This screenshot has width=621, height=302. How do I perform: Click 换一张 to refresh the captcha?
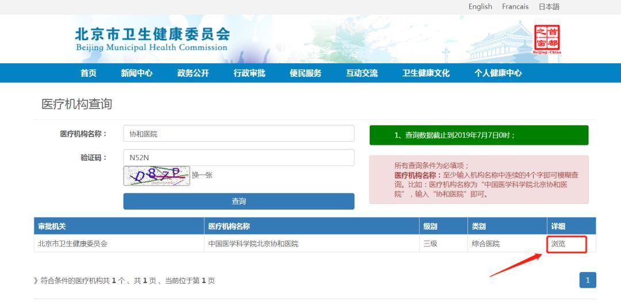point(202,175)
